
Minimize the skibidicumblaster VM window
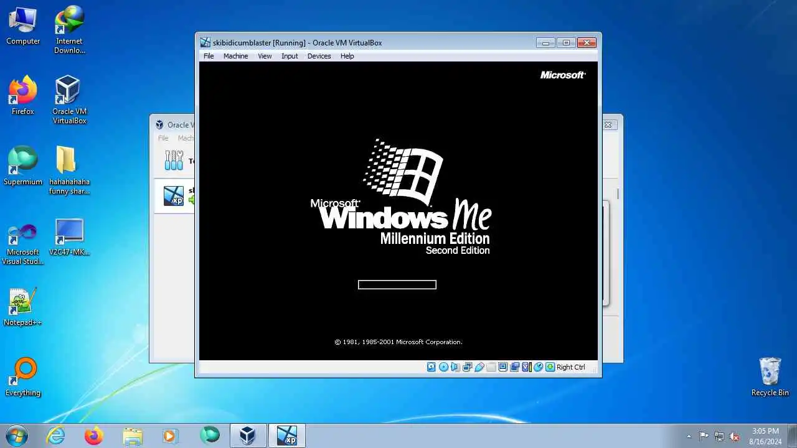[x=545, y=42]
